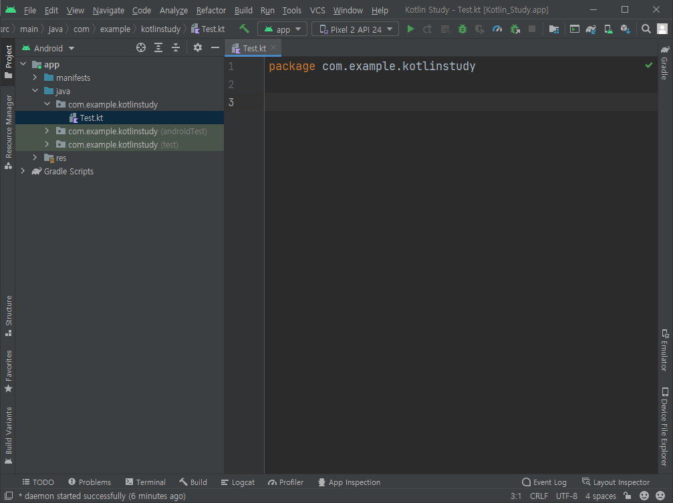The width and height of the screenshot is (673, 503).
Task: Open Project panel settings gear
Action: [197, 47]
